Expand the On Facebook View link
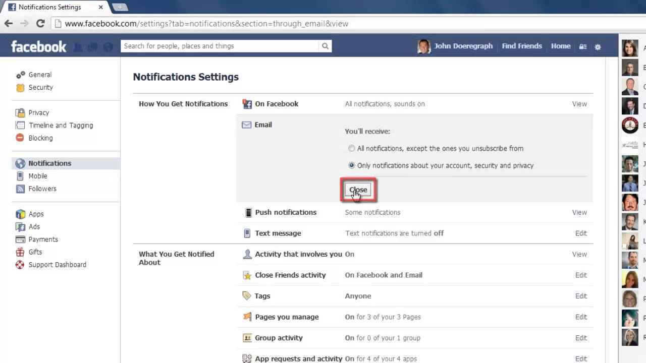The width and height of the screenshot is (646, 363). (x=579, y=104)
